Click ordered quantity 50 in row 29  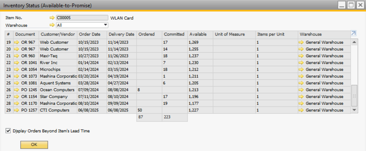pyautogui.click(x=150, y=110)
